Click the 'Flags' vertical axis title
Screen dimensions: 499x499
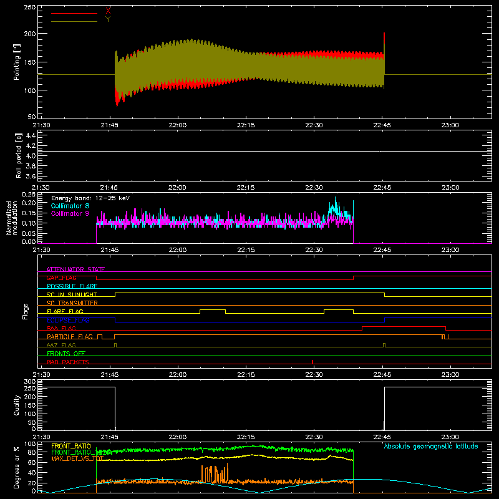click(x=26, y=311)
